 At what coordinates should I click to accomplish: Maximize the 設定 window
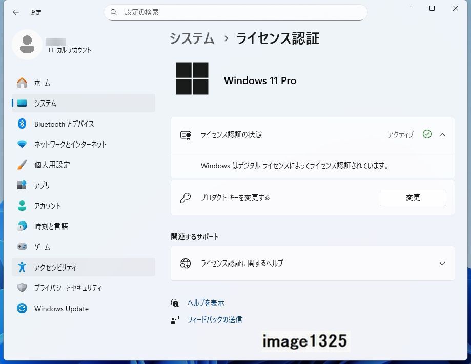(x=432, y=8)
